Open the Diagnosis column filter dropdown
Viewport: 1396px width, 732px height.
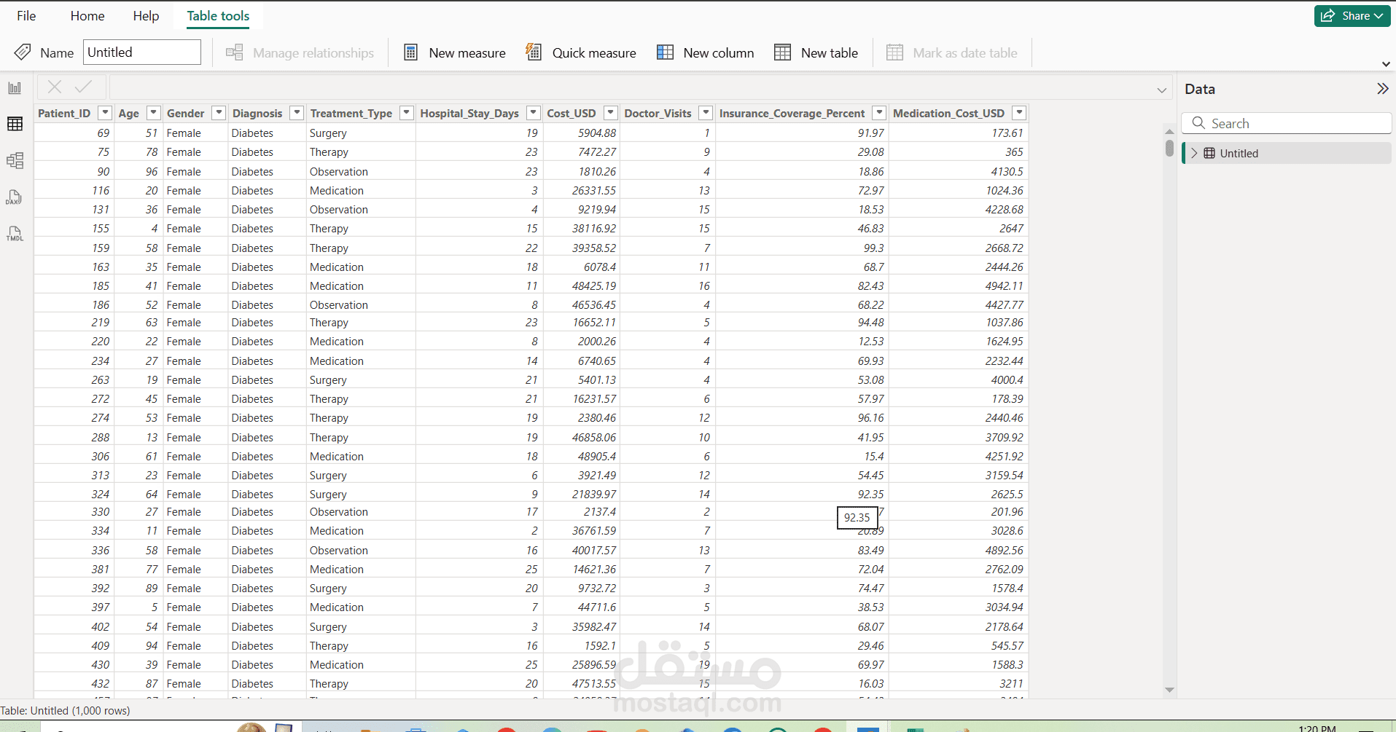(296, 113)
